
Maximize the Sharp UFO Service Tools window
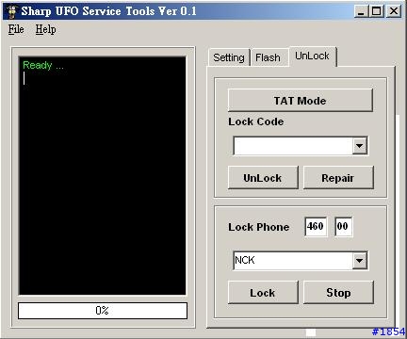point(377,11)
